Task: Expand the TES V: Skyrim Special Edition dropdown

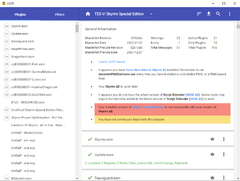Action: pos(124,14)
